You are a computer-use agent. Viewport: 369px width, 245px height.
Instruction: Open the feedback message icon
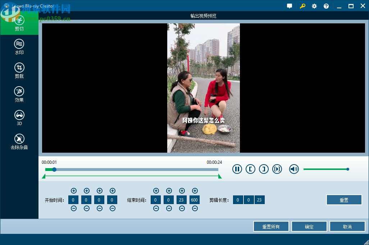290,6
